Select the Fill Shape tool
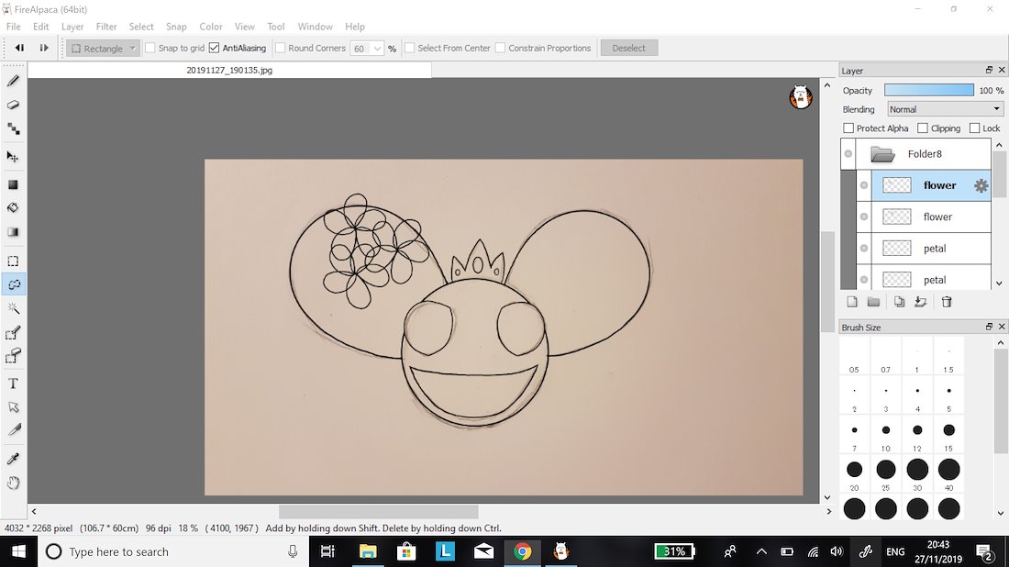The image size is (1009, 567). coord(13,184)
